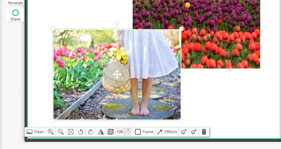
Task: Open the Effects menu
Action: (x=167, y=132)
